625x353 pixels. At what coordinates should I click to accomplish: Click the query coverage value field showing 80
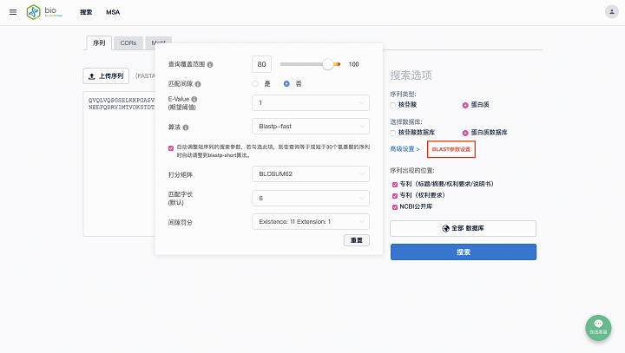262,64
